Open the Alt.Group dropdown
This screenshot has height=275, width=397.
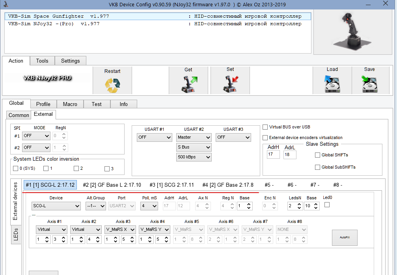(95, 206)
